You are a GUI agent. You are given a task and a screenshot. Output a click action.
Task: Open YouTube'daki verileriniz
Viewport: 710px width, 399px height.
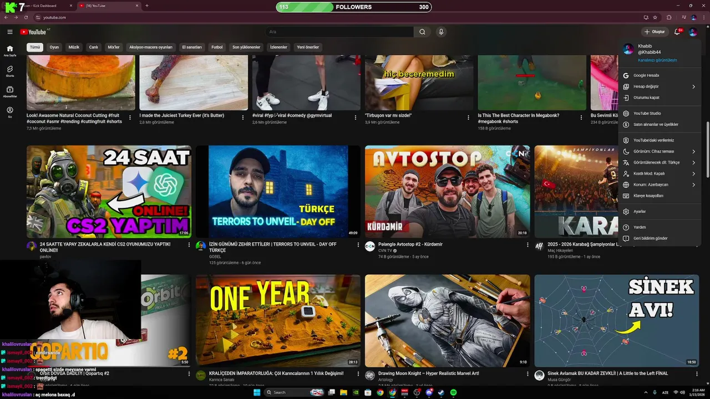coord(660,140)
